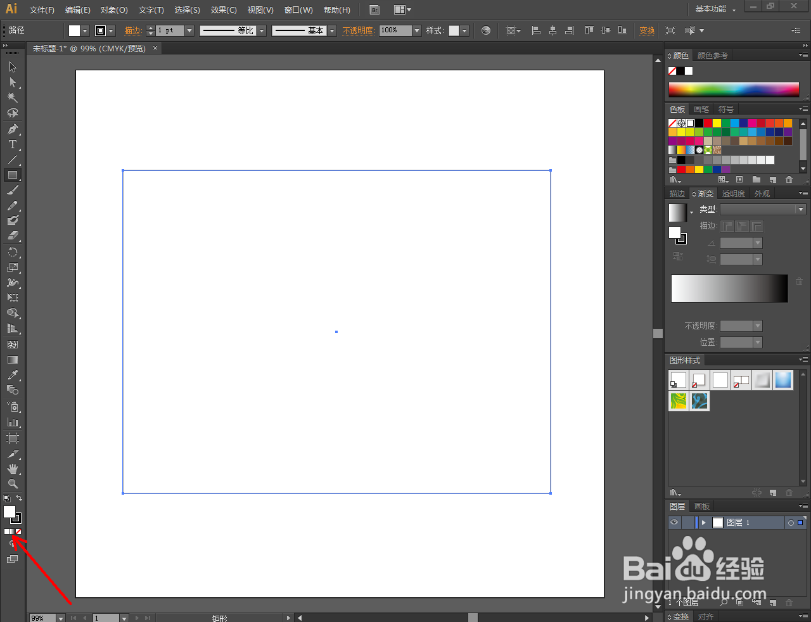Expand the 图层 1 layer triangle

pos(703,523)
